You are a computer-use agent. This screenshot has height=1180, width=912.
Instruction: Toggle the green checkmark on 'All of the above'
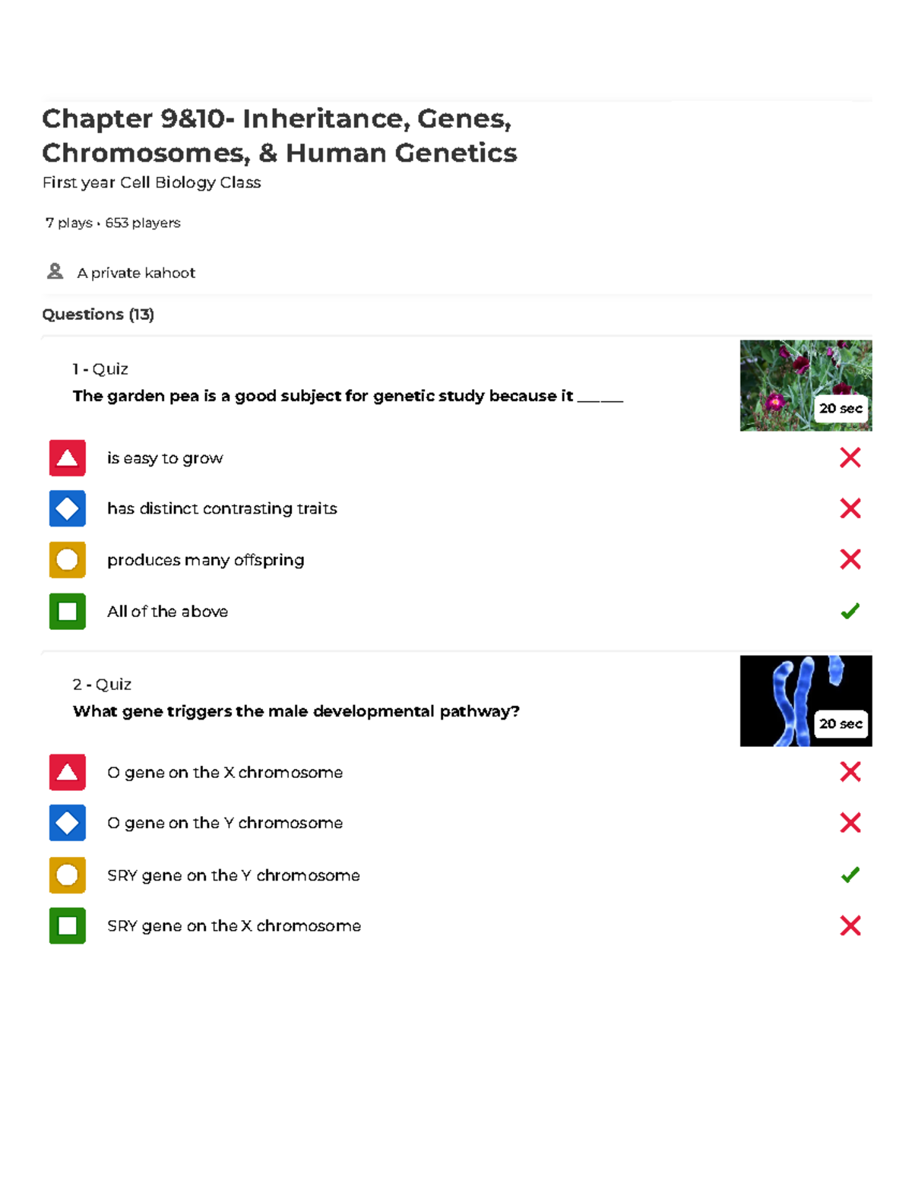[850, 609]
